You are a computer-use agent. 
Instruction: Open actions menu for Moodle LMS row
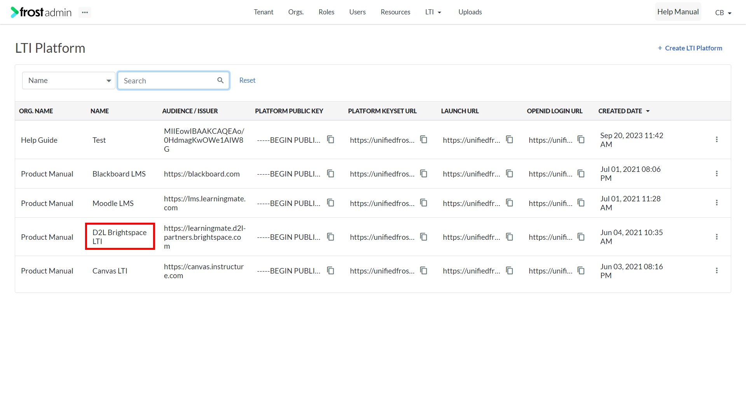click(717, 203)
